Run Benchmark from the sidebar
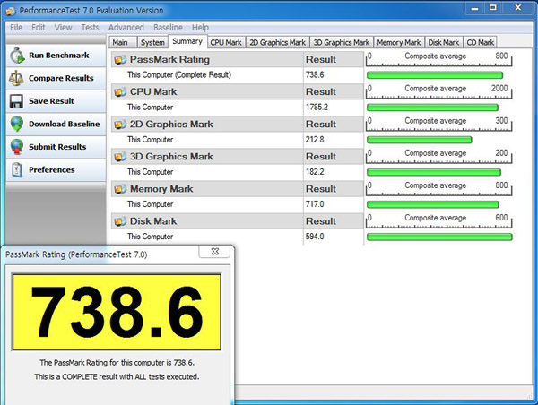This screenshot has height=405, width=538. 56,56
